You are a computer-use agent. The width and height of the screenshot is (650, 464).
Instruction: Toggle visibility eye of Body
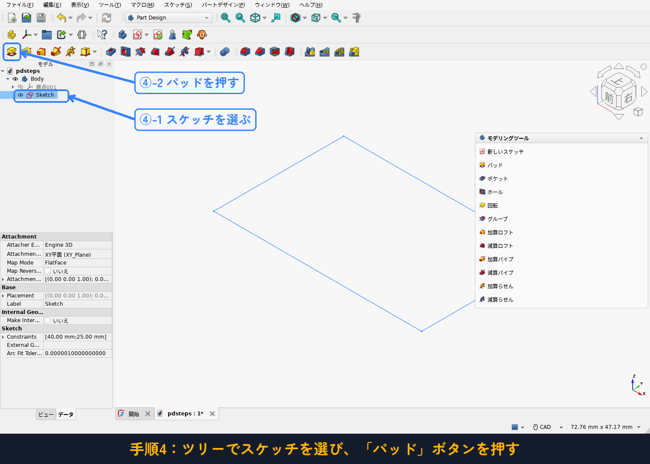pos(15,79)
